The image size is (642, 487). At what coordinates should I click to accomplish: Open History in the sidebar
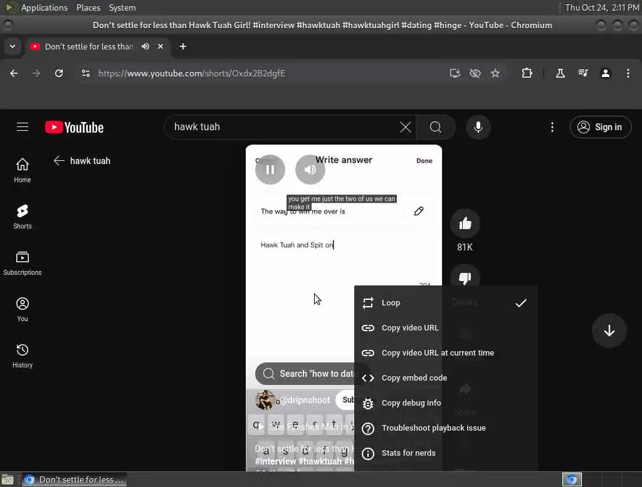click(x=23, y=356)
